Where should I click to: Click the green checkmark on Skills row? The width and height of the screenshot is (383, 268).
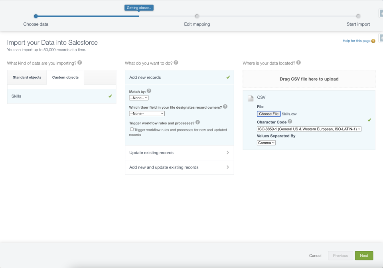110,96
